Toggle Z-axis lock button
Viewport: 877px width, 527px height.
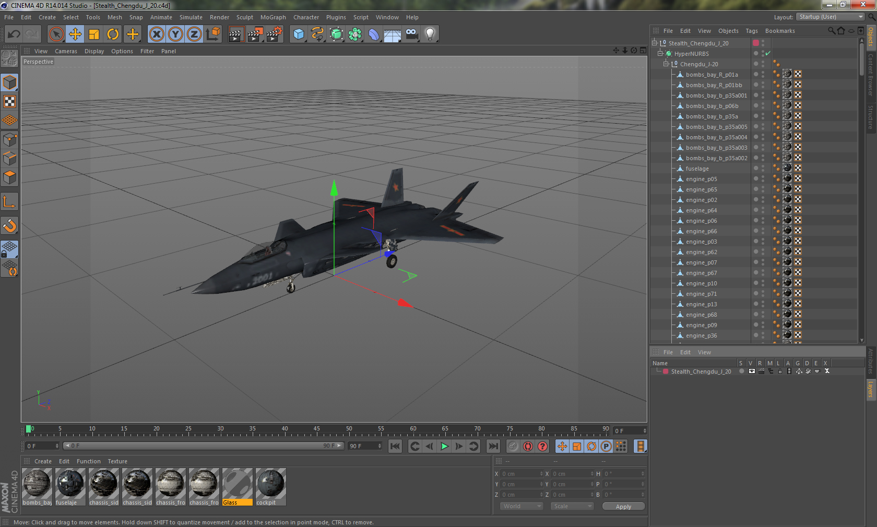click(x=194, y=34)
